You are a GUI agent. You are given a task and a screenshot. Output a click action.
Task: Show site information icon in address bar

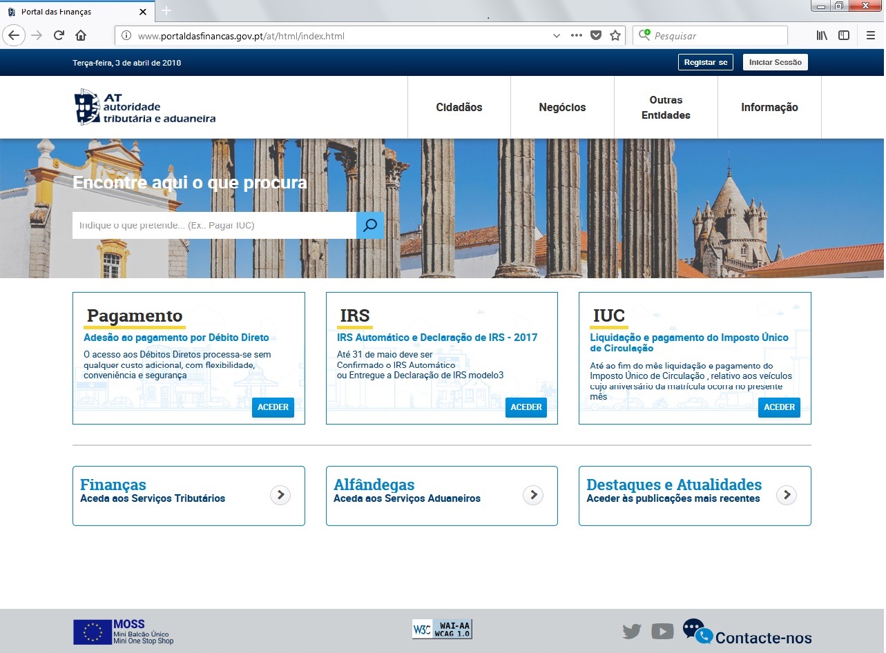pyautogui.click(x=126, y=36)
